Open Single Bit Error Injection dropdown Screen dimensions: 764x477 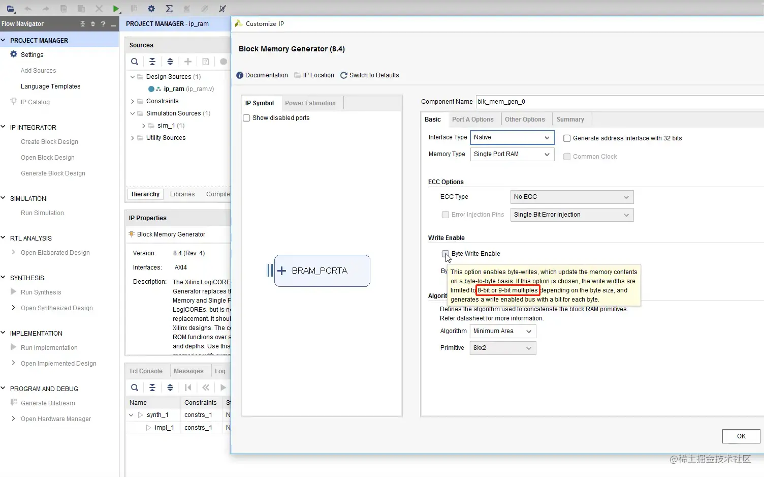coord(572,215)
